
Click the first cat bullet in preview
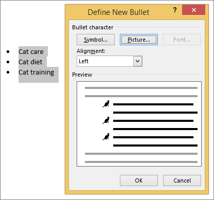point(106,104)
